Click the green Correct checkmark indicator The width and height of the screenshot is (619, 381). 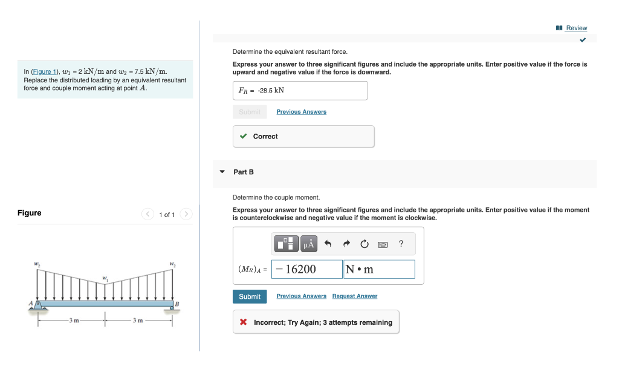tap(244, 136)
